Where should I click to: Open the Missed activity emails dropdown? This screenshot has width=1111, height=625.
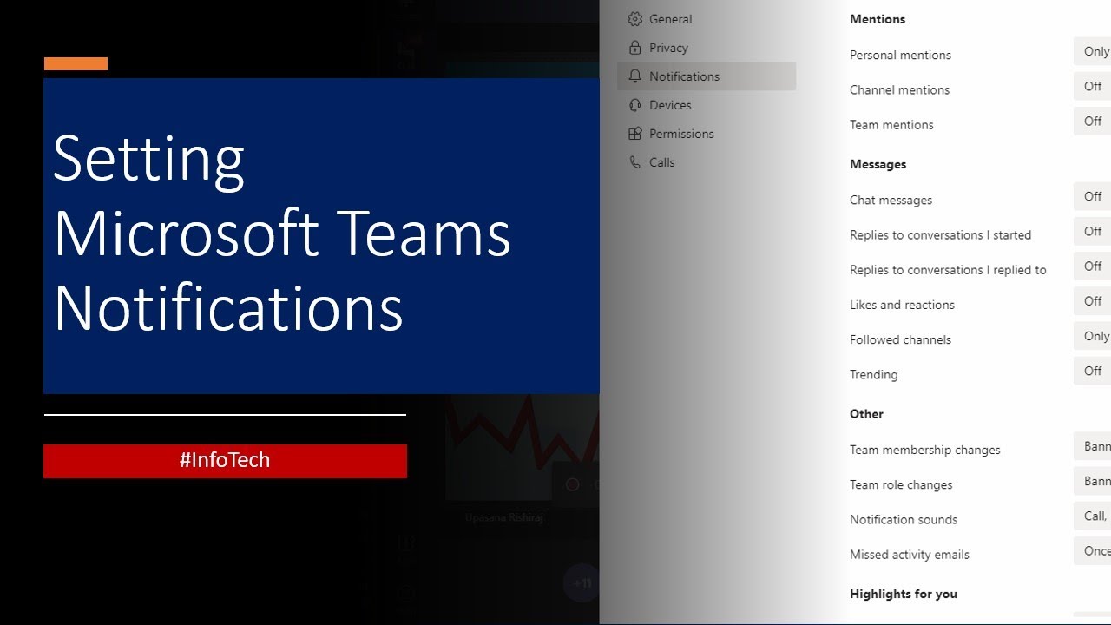1093,550
